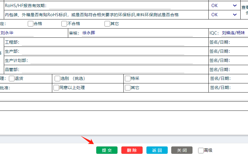Viewport: 248px width, 155px height.
Task: Click the green 提交 button
Action: click(x=107, y=150)
